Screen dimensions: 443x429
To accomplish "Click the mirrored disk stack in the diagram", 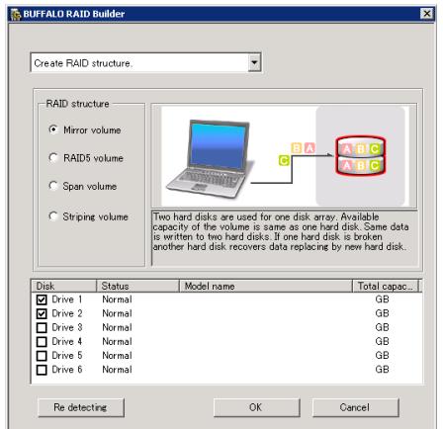I will [361, 156].
